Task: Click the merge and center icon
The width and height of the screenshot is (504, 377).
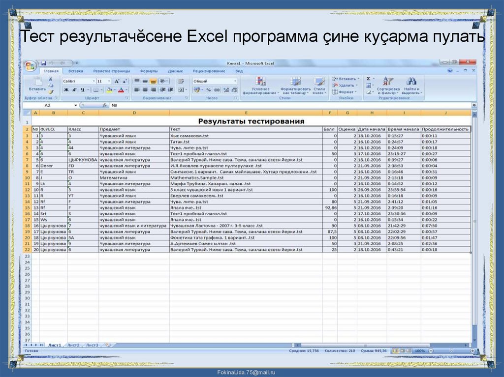Action: click(x=181, y=90)
